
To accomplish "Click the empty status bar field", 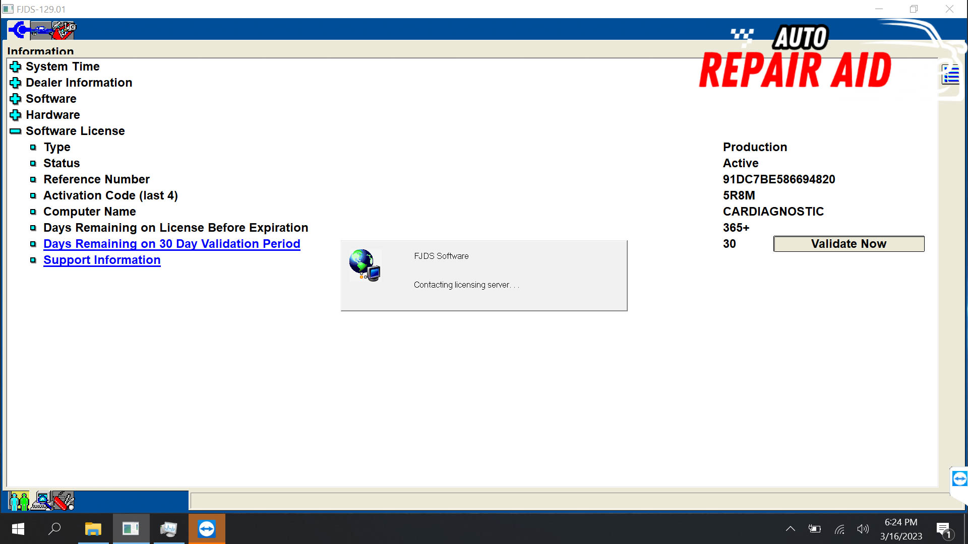I will tap(569, 501).
